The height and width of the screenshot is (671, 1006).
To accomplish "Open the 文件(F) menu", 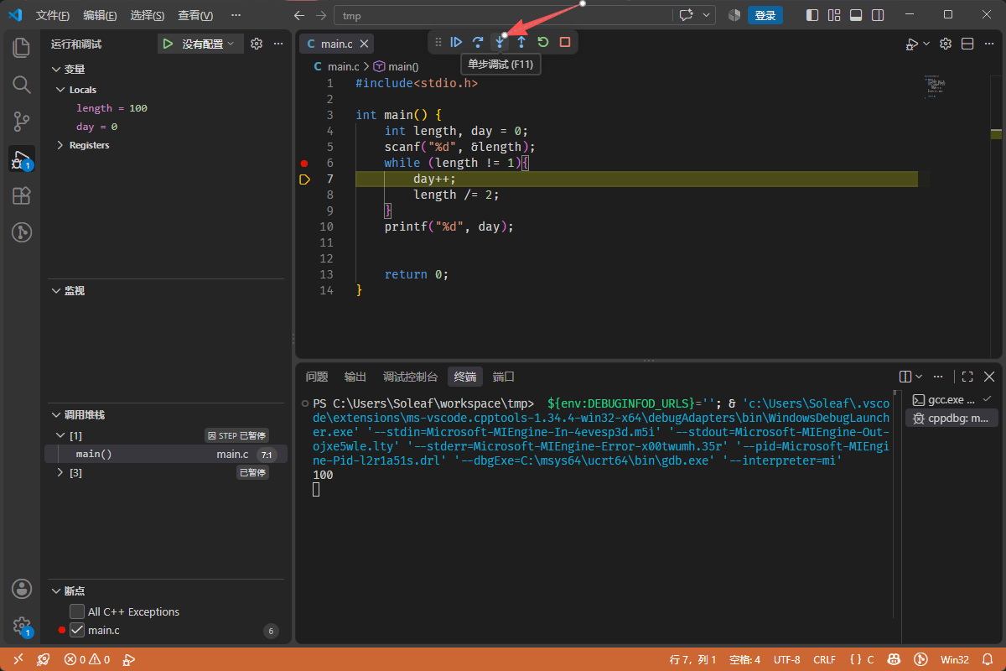I will pyautogui.click(x=53, y=15).
